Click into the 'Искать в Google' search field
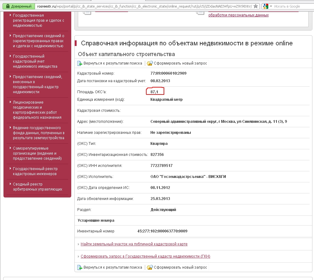This screenshot has width=314, height=280. [292, 6]
